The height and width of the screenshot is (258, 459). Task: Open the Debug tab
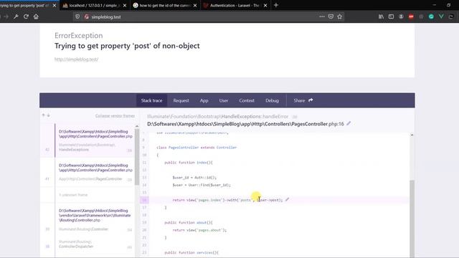(272, 100)
